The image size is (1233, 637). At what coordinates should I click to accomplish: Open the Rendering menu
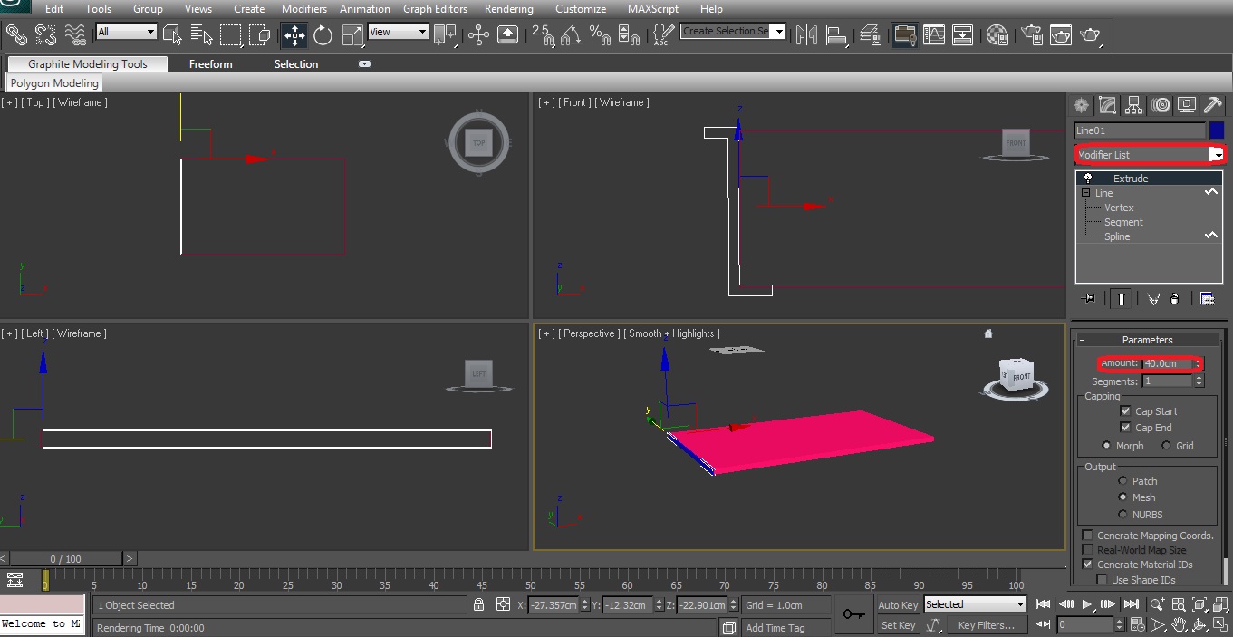point(509,9)
